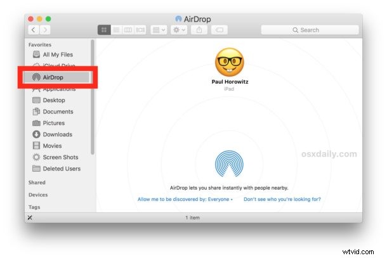Click the AirDrop title bar icon
The width and height of the screenshot is (387, 258).
[x=178, y=19]
